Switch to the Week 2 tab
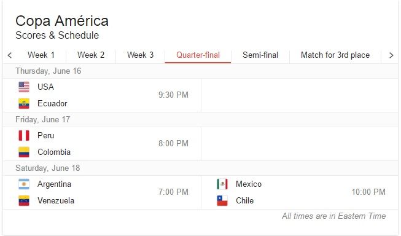The height and width of the screenshot is (236, 401). coord(91,55)
